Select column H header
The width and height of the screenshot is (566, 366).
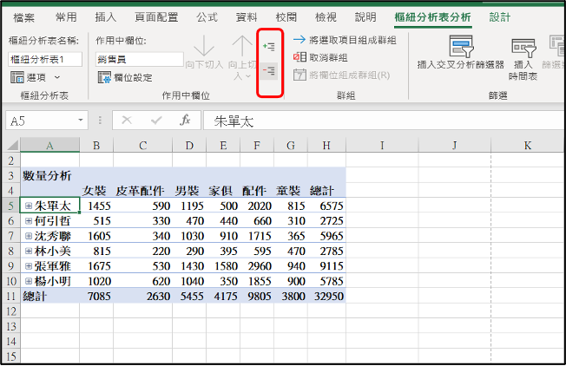(x=326, y=146)
